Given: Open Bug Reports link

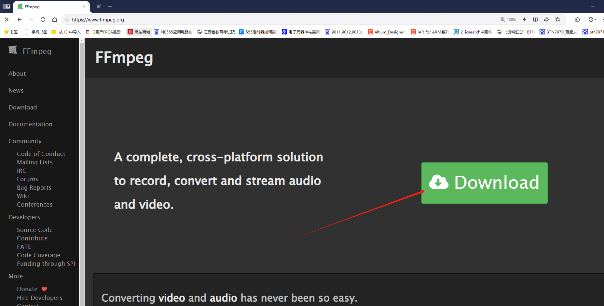Looking at the screenshot, I should tap(34, 187).
